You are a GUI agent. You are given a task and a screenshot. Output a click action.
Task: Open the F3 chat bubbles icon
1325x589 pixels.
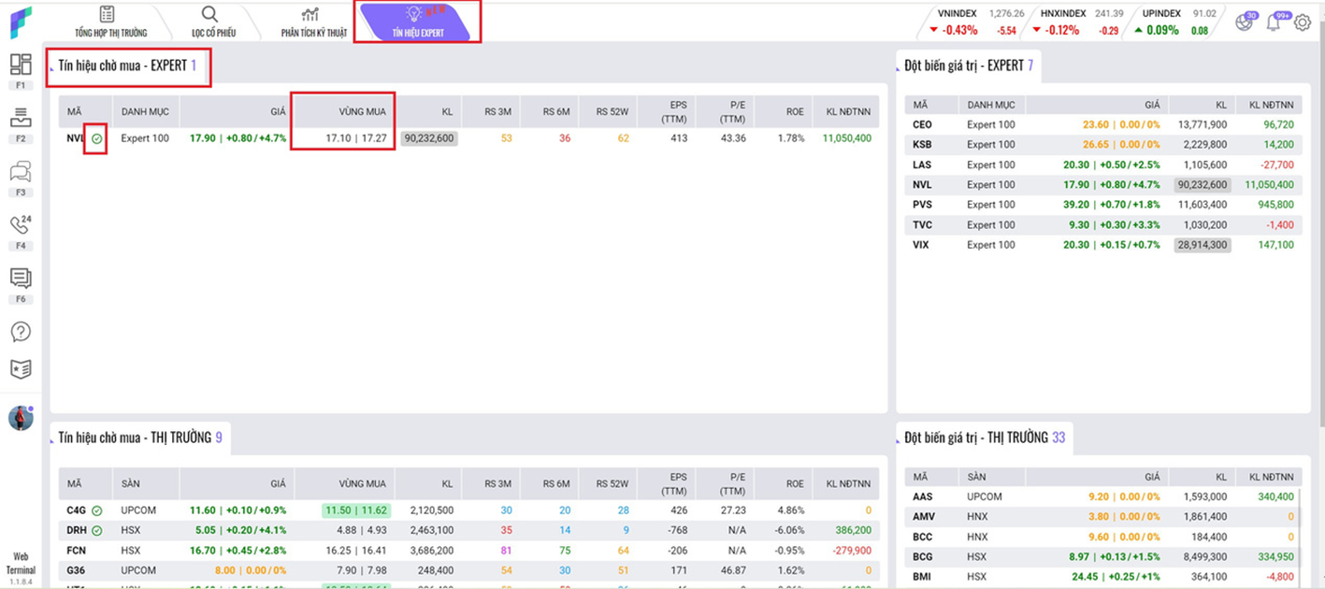21,172
